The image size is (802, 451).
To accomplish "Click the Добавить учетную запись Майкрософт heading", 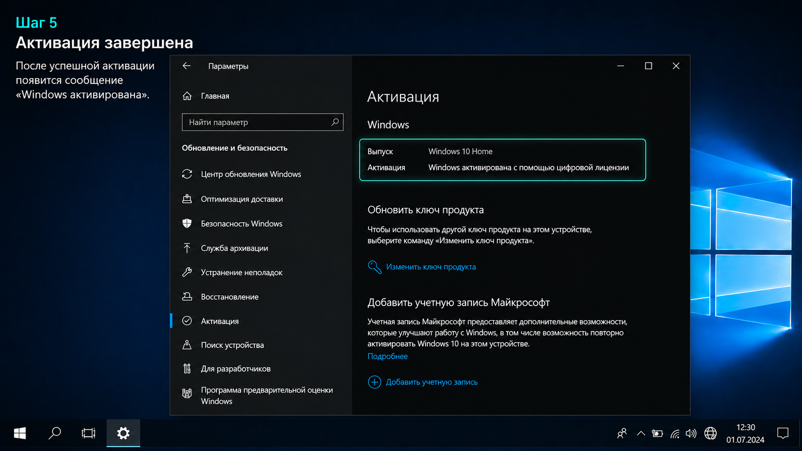I will pyautogui.click(x=459, y=302).
